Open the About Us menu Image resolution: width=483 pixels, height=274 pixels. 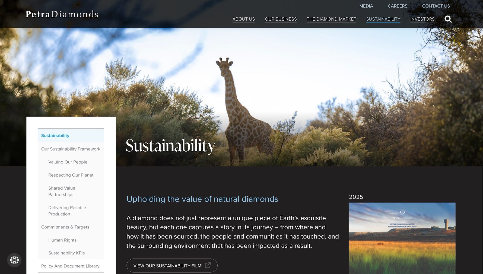click(244, 19)
